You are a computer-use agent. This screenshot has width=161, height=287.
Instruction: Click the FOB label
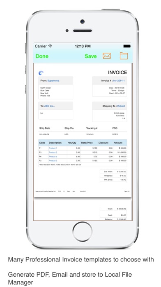click(x=115, y=128)
